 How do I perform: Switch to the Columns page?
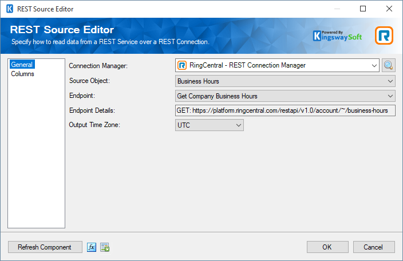[23, 74]
